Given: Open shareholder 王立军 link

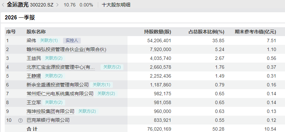Looking at the screenshot, I should pyautogui.click(x=34, y=103).
